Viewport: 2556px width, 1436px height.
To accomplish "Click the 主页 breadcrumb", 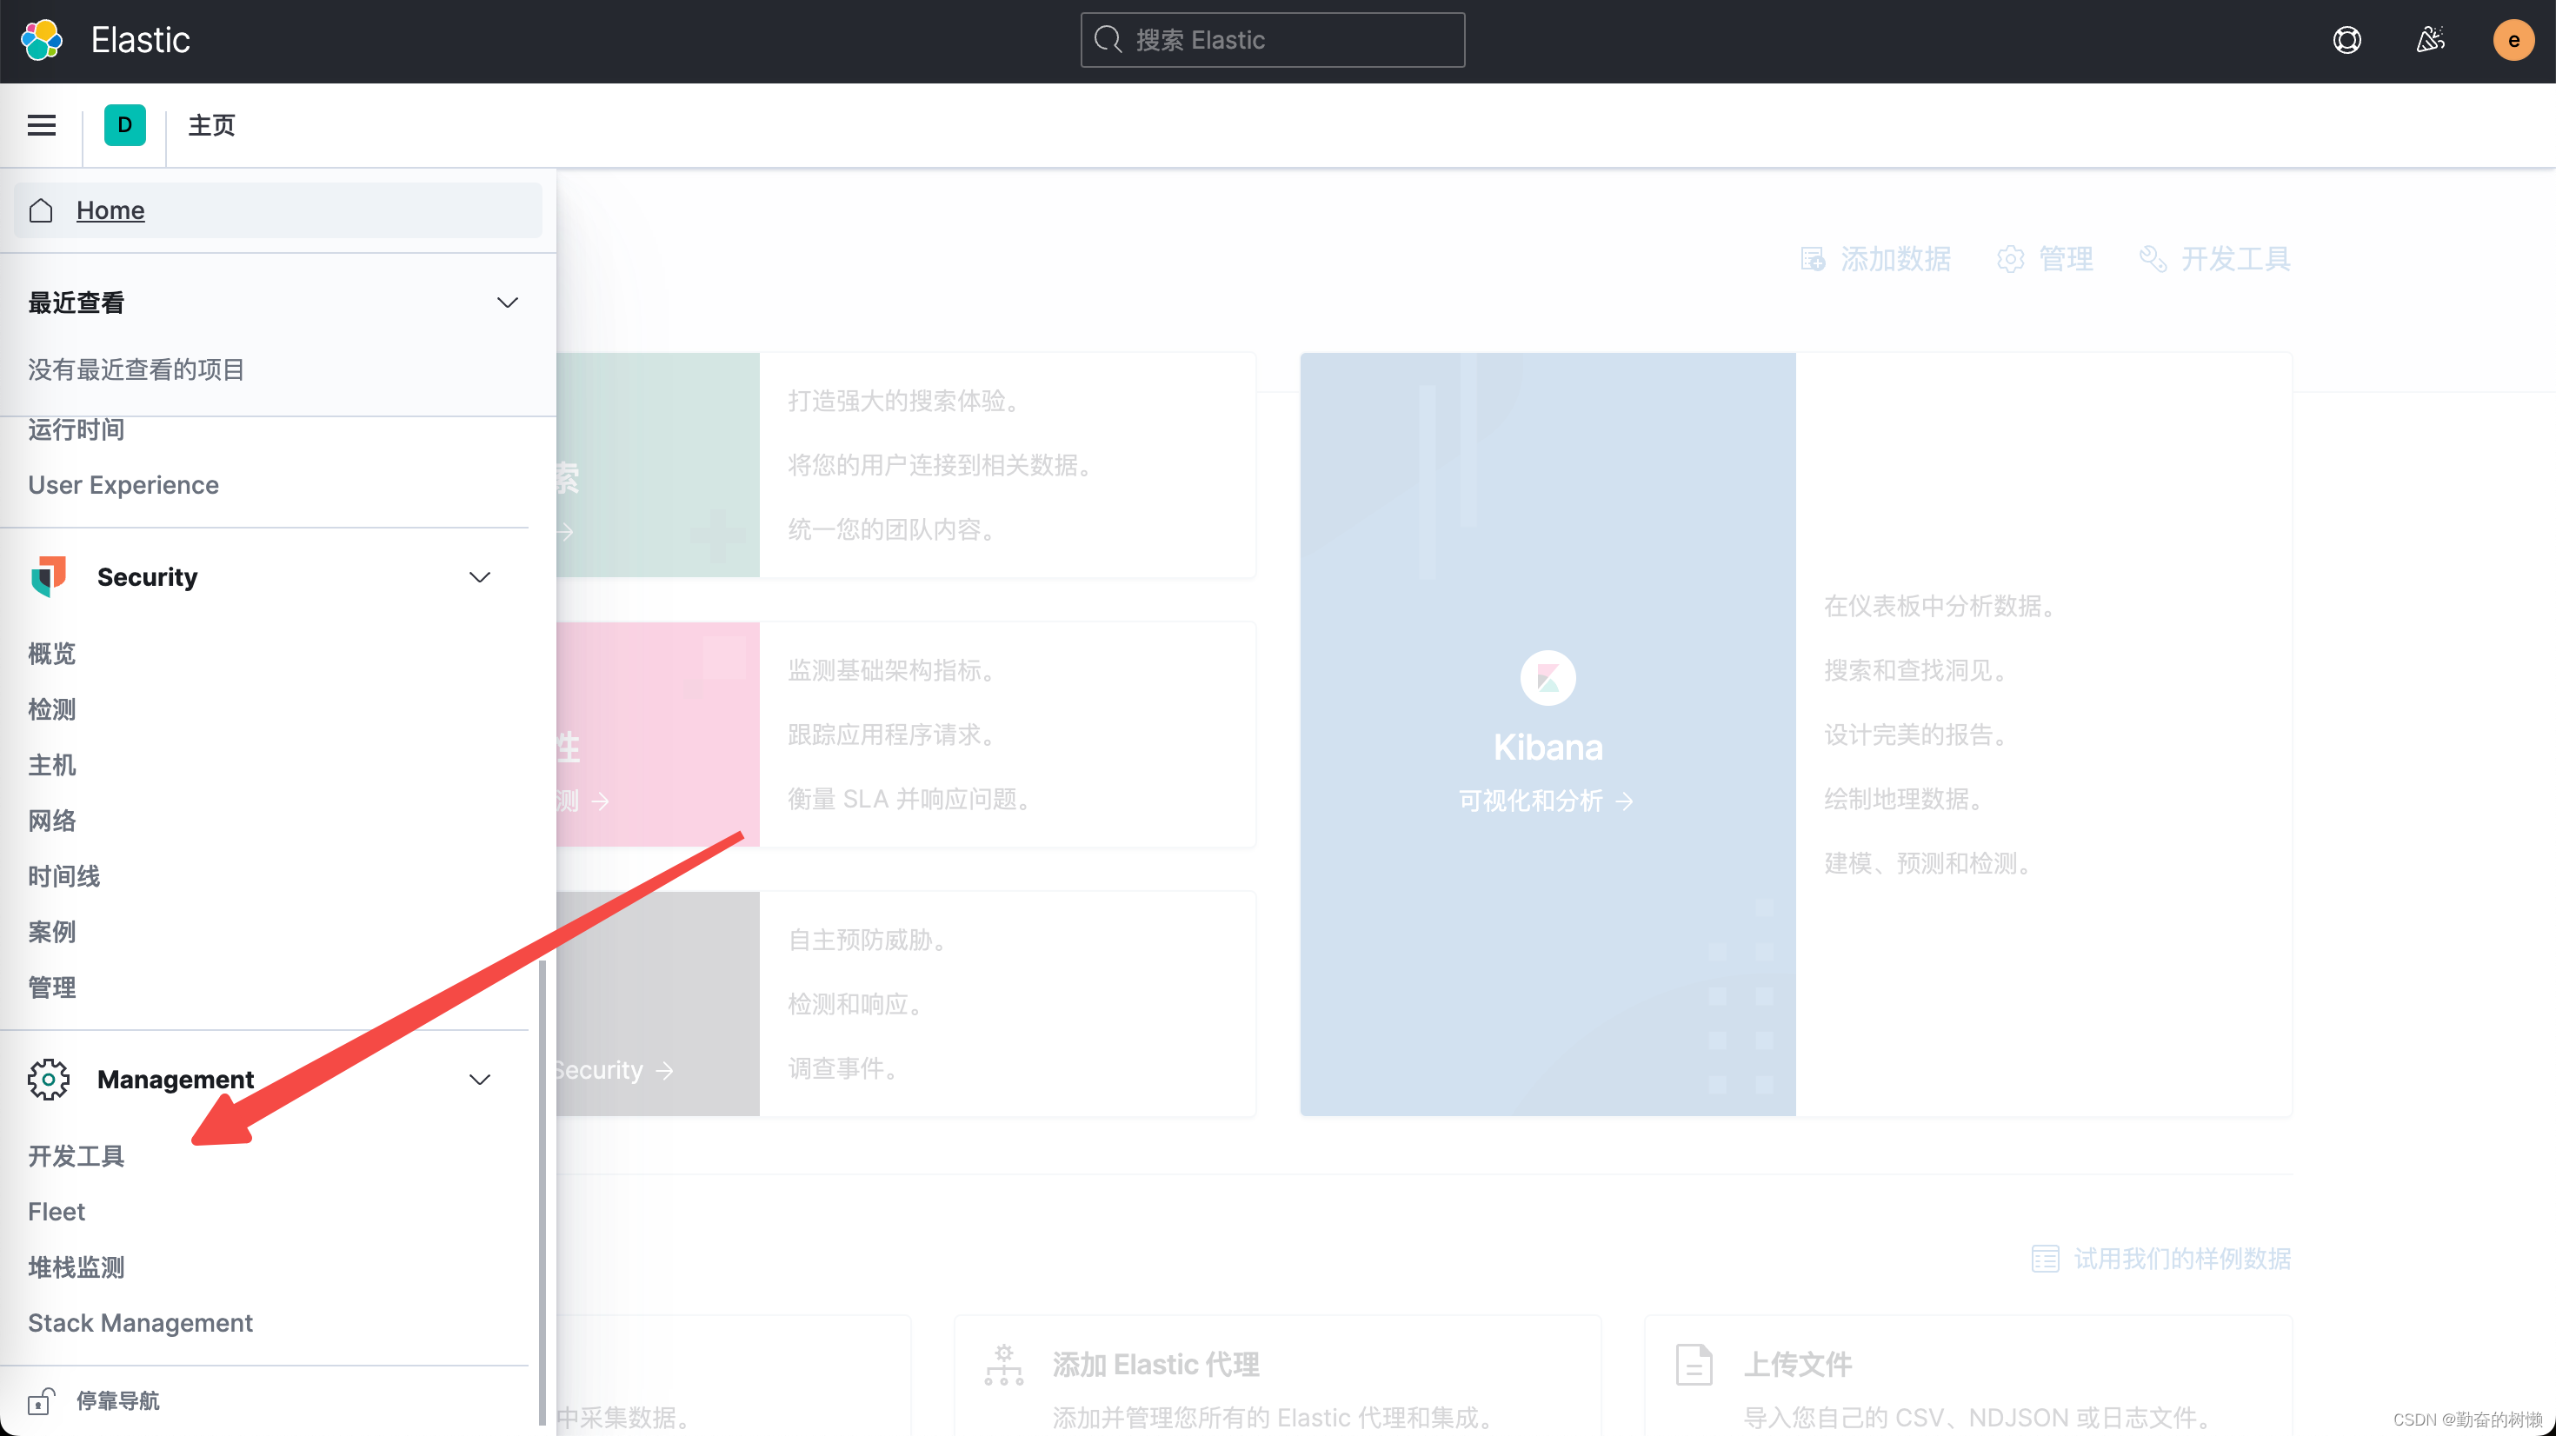I will point(212,125).
